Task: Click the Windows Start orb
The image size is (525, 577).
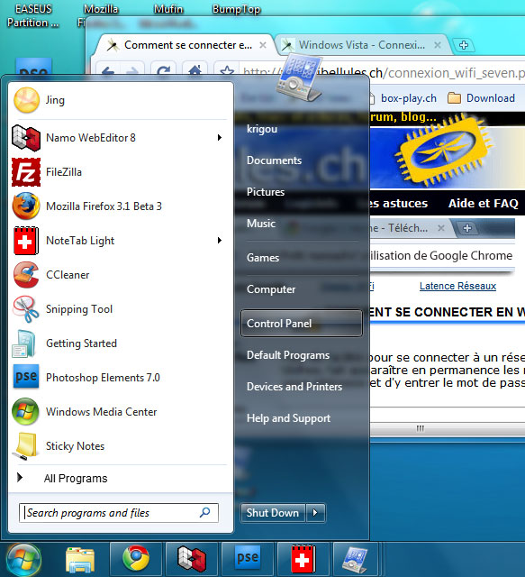Action: point(24,560)
